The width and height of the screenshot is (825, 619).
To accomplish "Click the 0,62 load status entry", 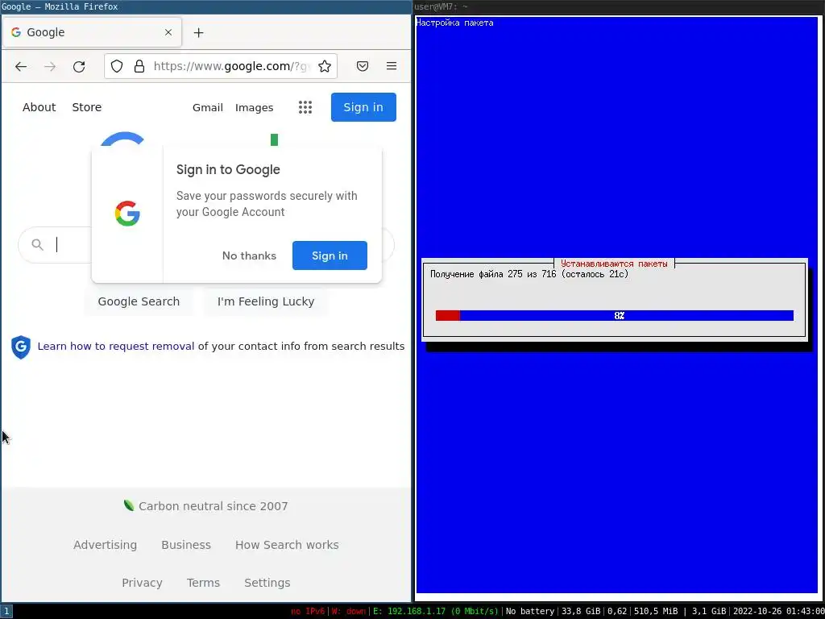I will pyautogui.click(x=617, y=612).
